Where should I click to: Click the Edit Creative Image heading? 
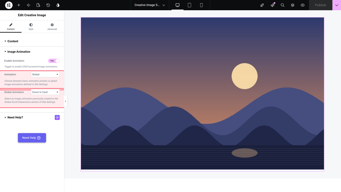[32, 15]
